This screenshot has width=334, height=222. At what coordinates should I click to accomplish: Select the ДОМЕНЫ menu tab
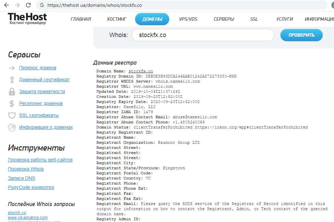152,19
